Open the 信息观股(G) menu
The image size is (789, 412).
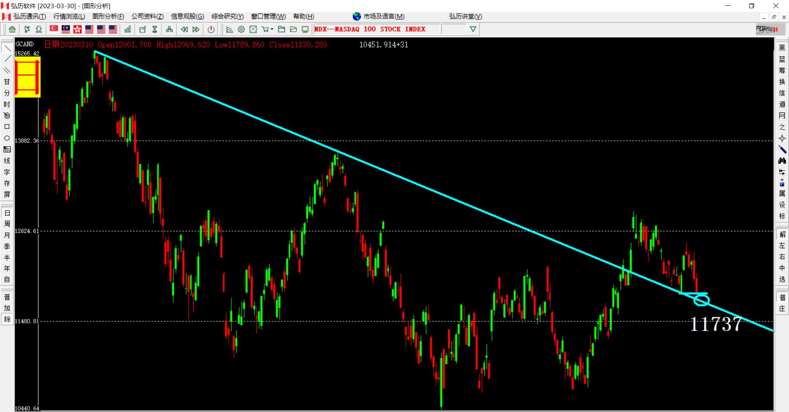point(187,16)
